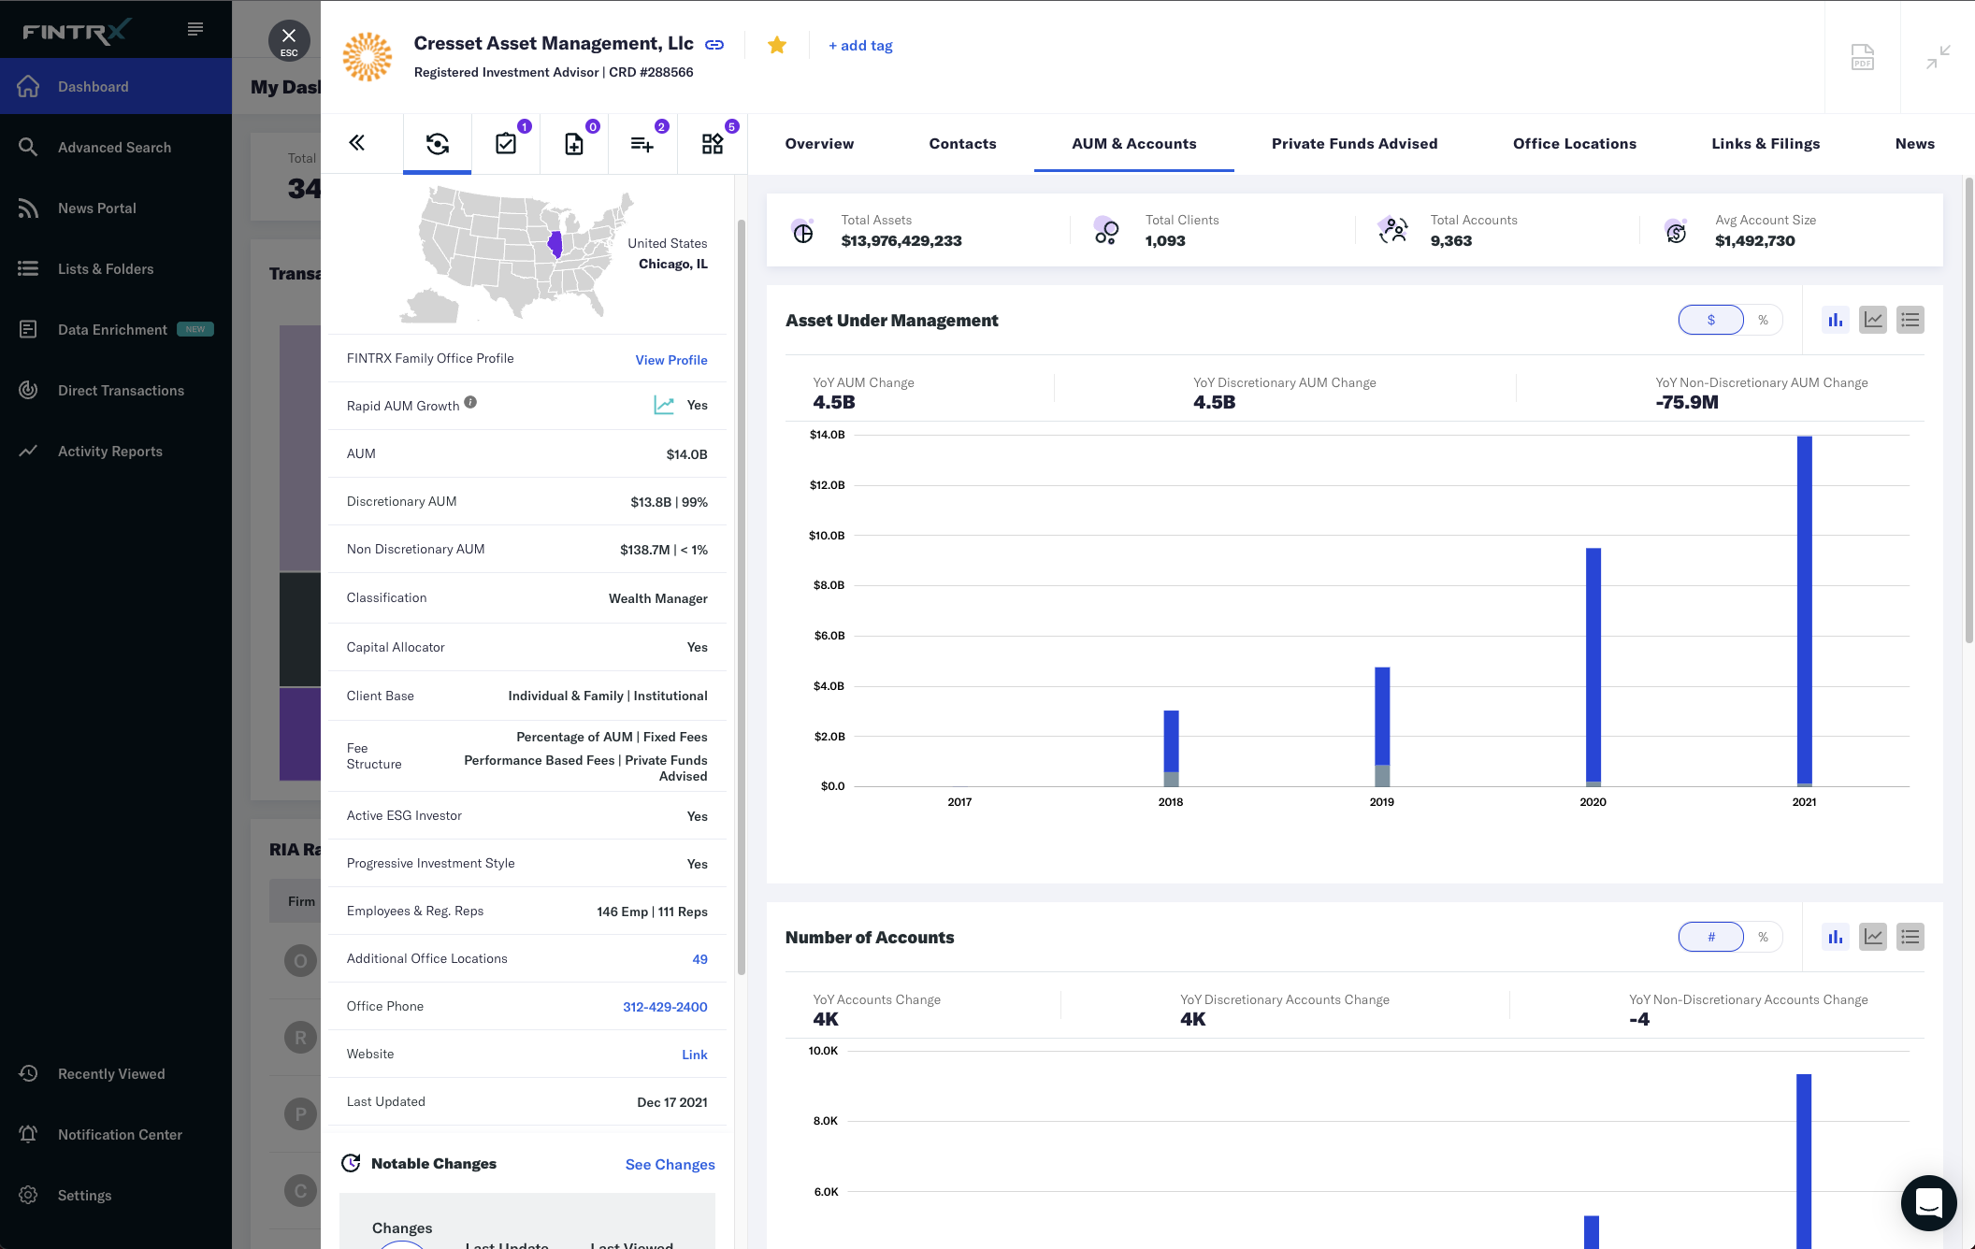Screen dimensions: 1975x1249
Task: Click the Total Clients icon
Action: point(1106,231)
